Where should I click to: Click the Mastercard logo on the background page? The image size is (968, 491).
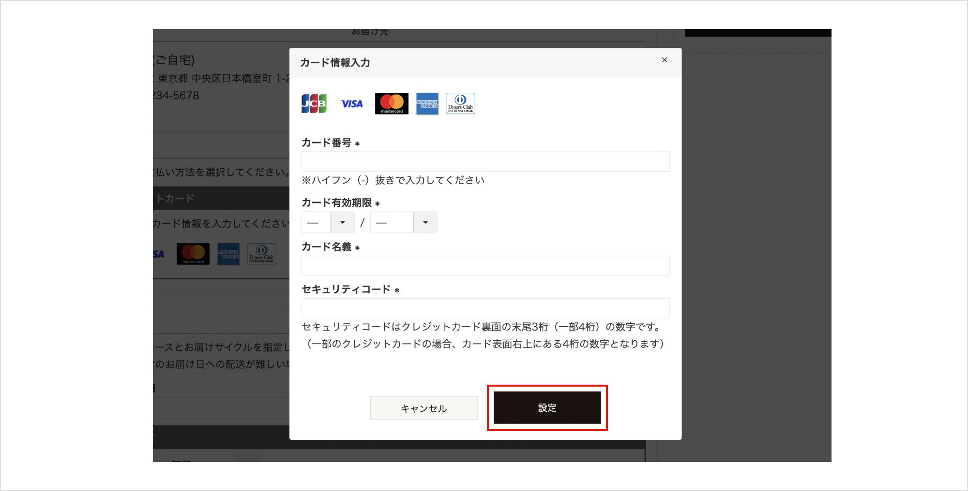point(193,254)
